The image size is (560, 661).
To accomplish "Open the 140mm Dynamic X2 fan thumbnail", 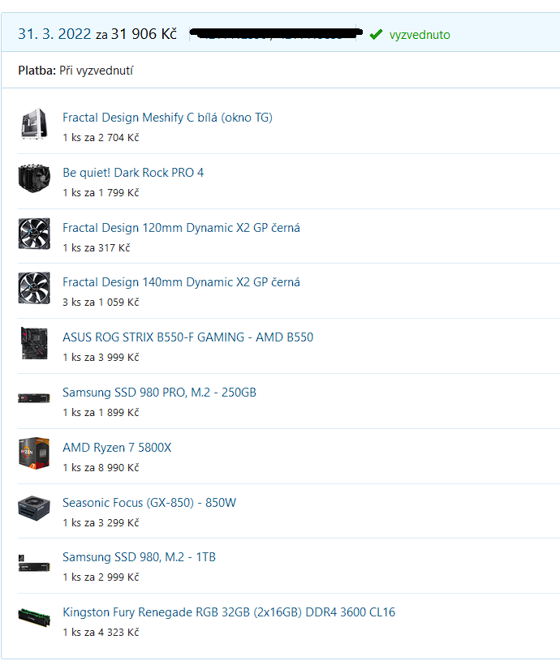I will click(34, 288).
